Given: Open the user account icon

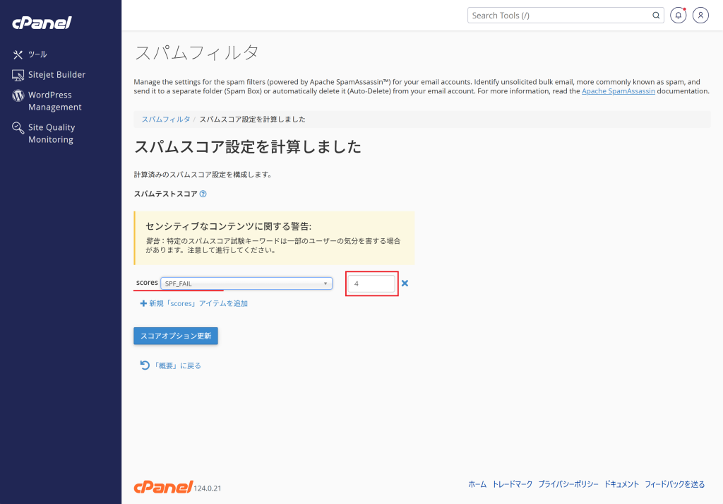Looking at the screenshot, I should coord(700,15).
